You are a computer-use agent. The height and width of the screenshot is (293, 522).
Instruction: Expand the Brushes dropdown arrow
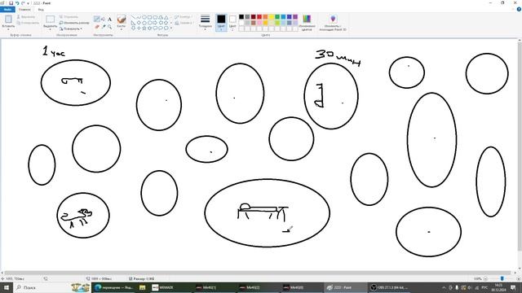click(x=122, y=29)
